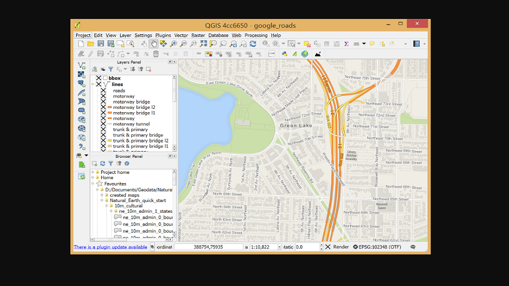Open the select features tool dropdown arrow
This screenshot has height=286, width=509.
[x=299, y=43]
